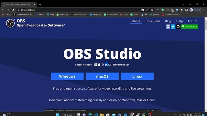Click the Windows logo next to Latest Release
Screen dimensions: 207x116
95,64
